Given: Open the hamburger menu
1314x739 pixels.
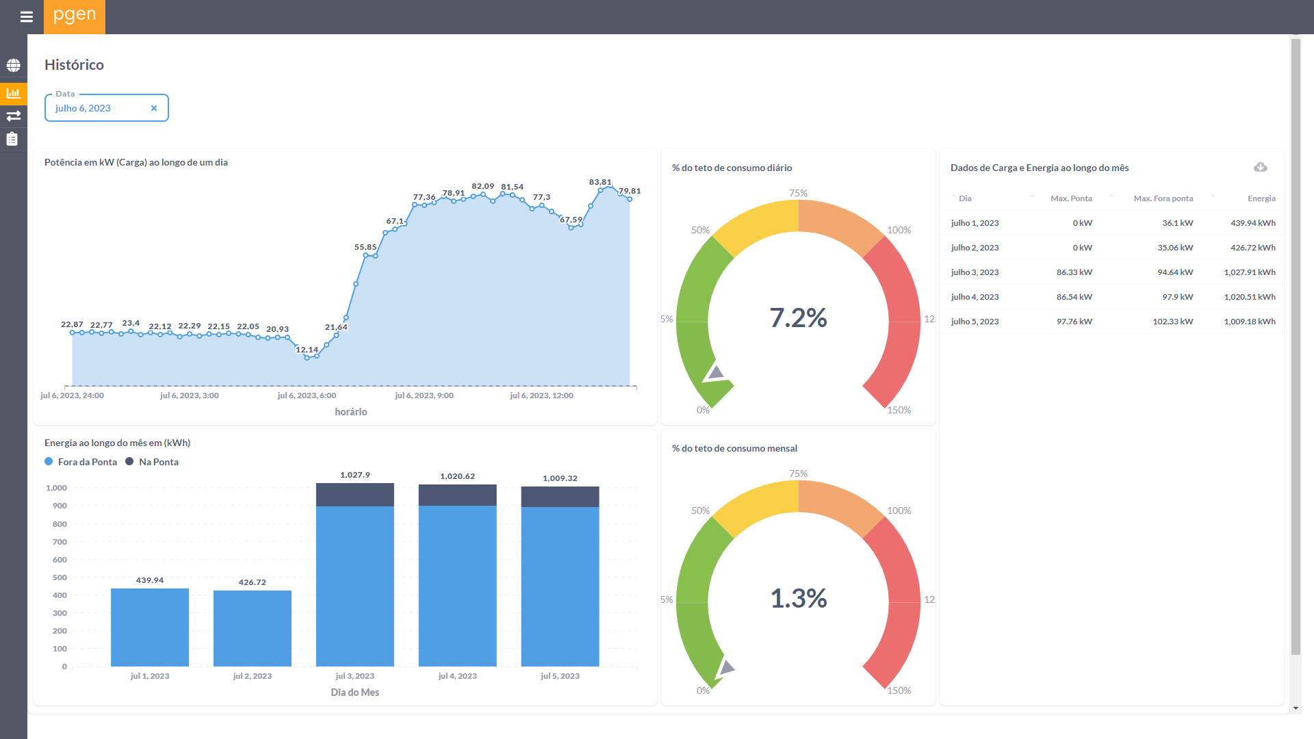Looking at the screenshot, I should coord(27,16).
